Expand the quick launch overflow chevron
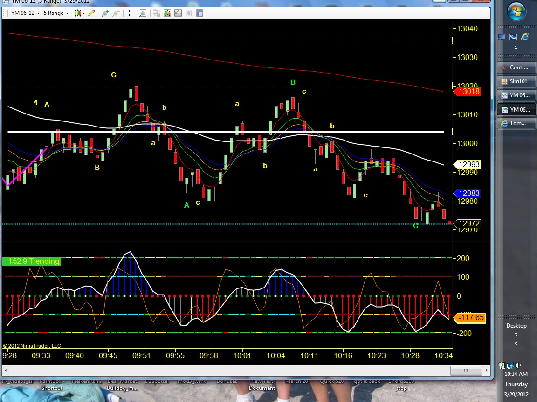Image resolution: width=537 pixels, height=402 pixels. coord(516,48)
